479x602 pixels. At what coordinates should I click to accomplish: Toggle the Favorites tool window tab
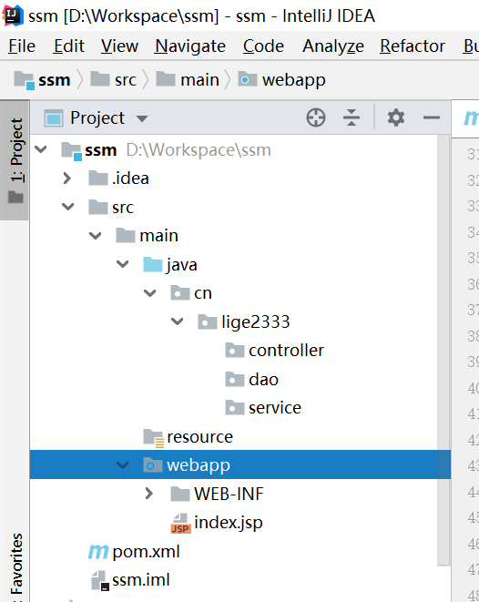tap(15, 566)
